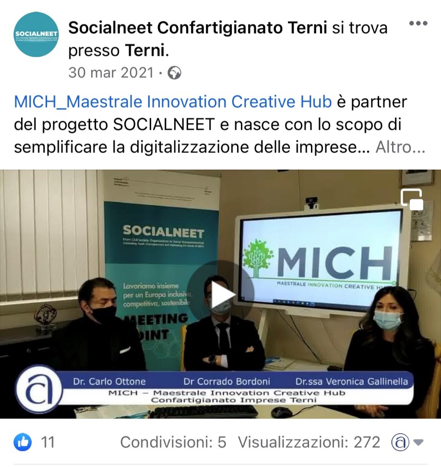This screenshot has width=441, height=467.
Task: Open MICH_Maestrale Innovation Creative Hub link
Action: click(x=173, y=102)
